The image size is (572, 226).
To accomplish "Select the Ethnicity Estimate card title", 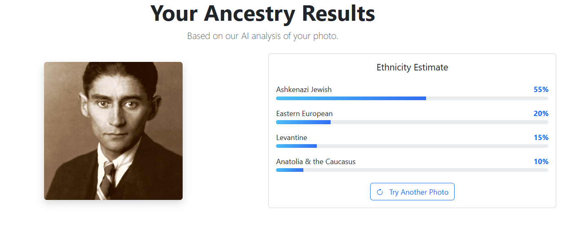I will (412, 68).
